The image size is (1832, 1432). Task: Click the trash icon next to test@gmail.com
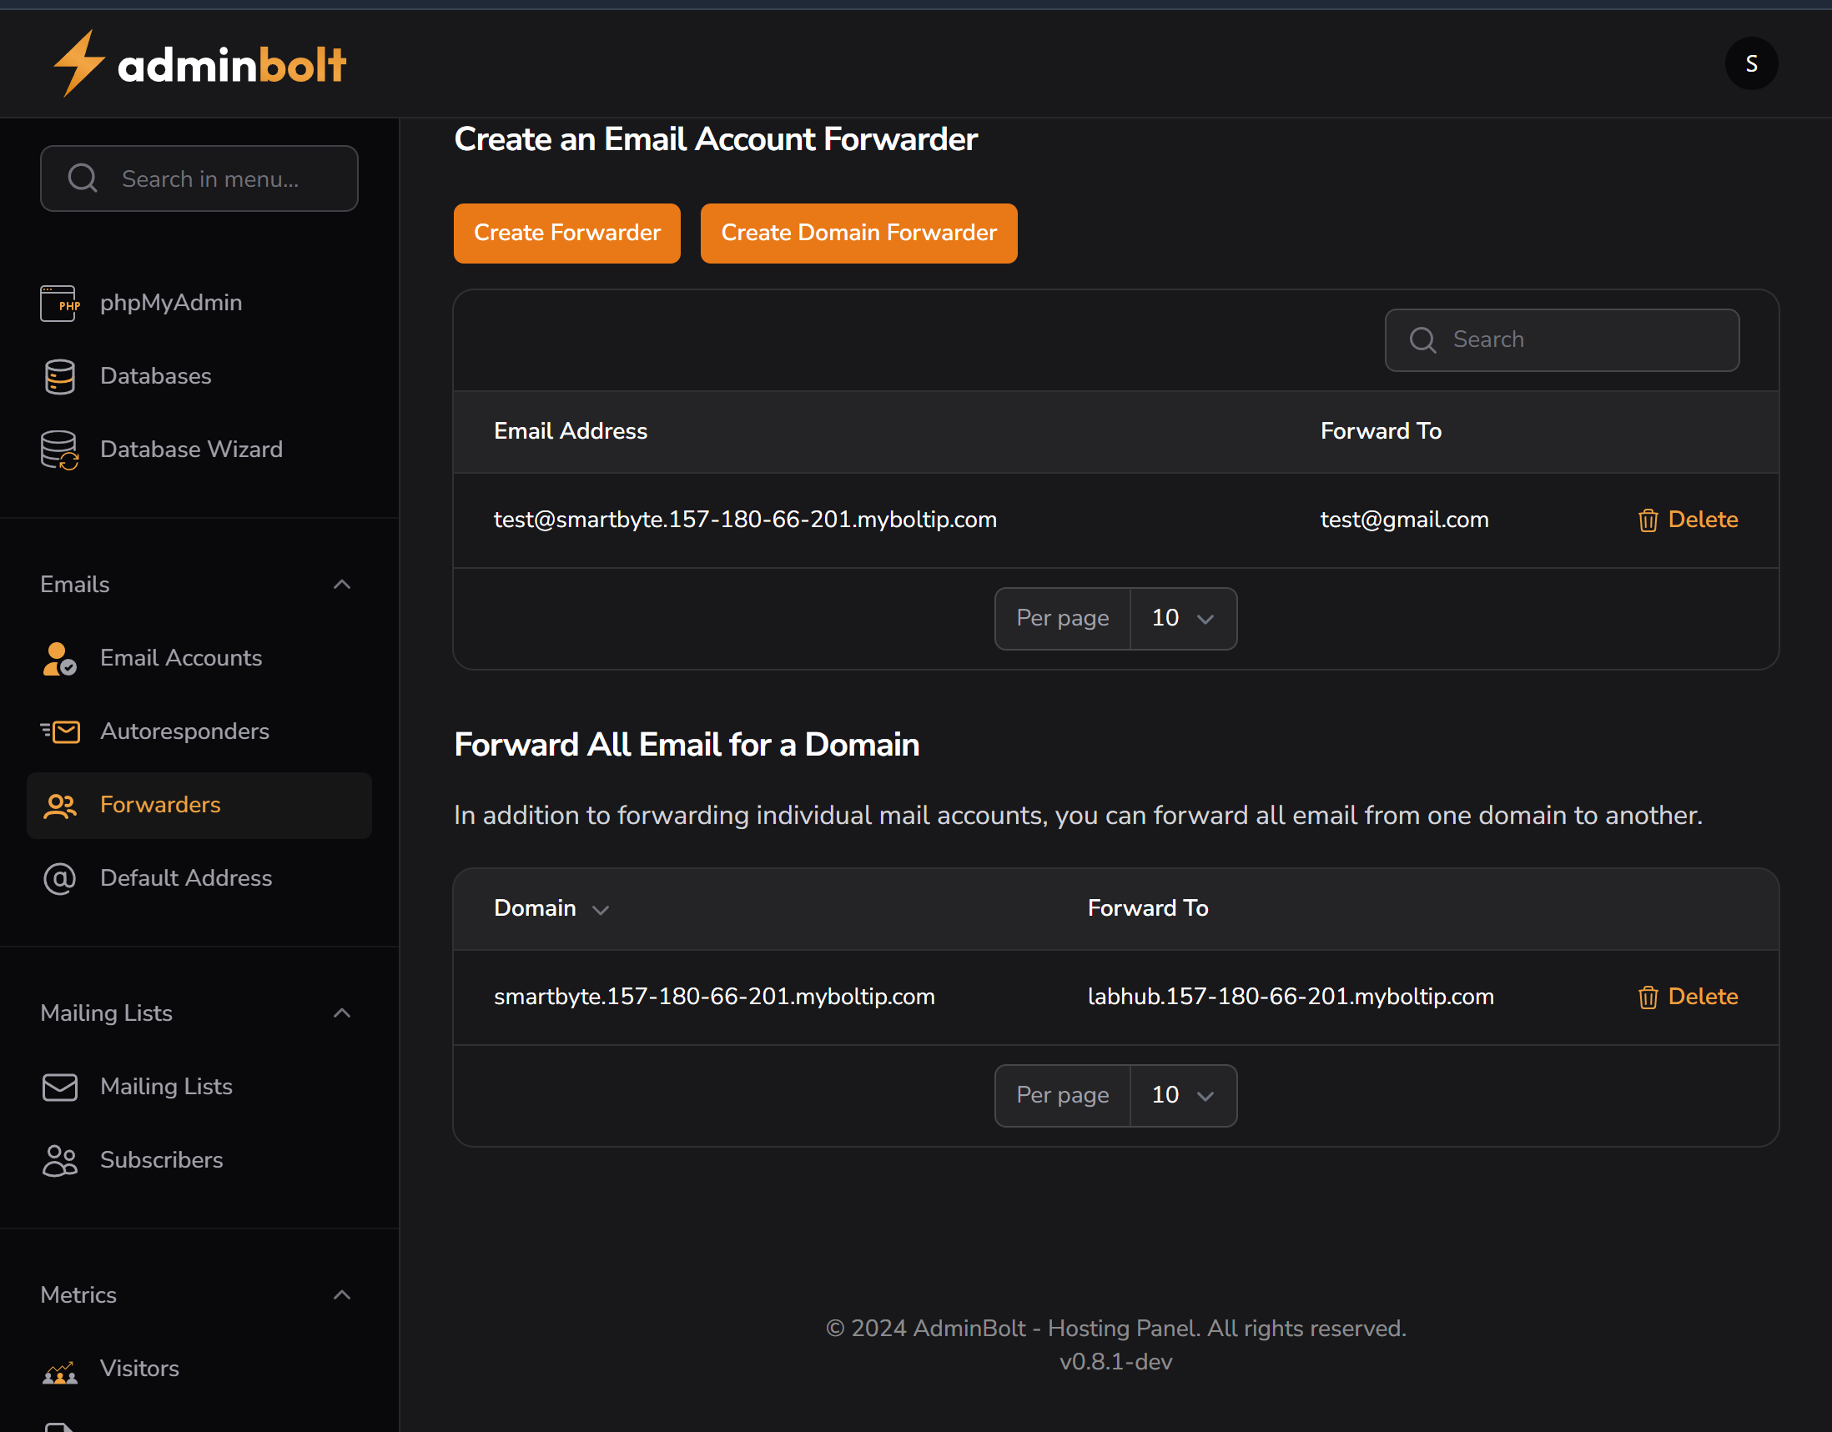(x=1648, y=520)
